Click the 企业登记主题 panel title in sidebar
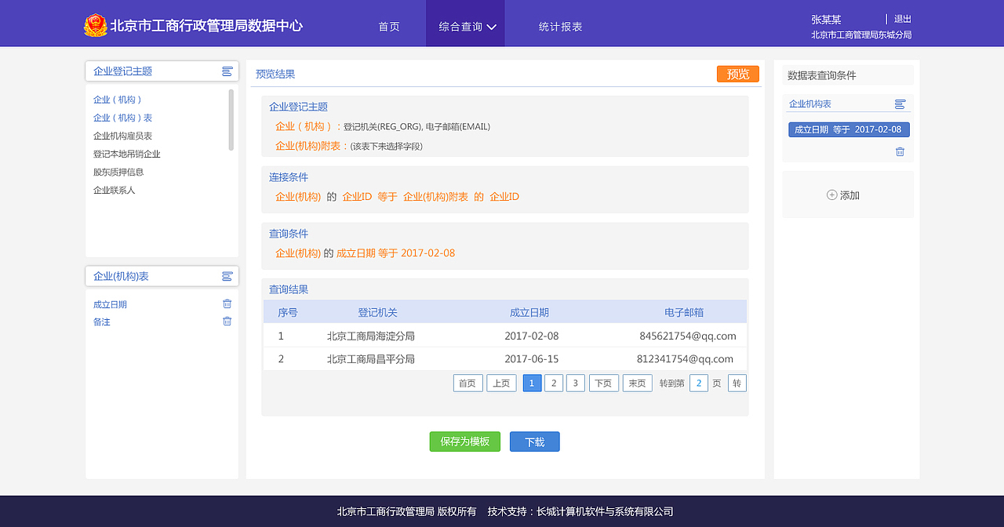 point(123,71)
